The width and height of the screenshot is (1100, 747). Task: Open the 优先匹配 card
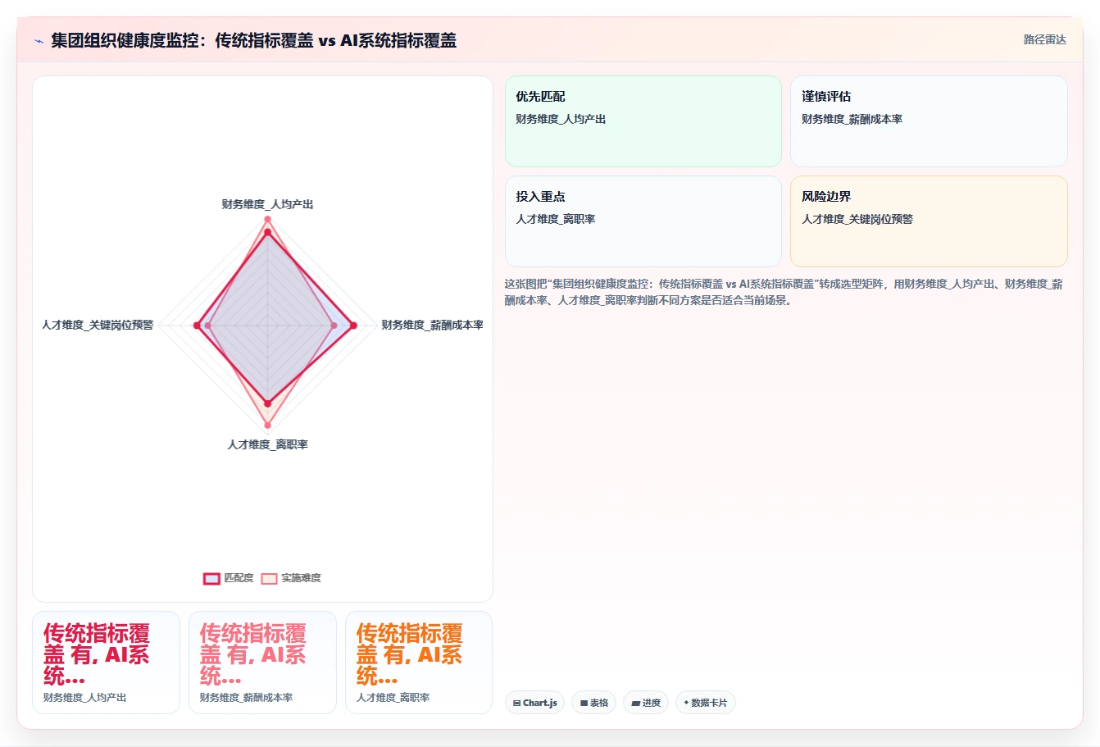coord(643,121)
